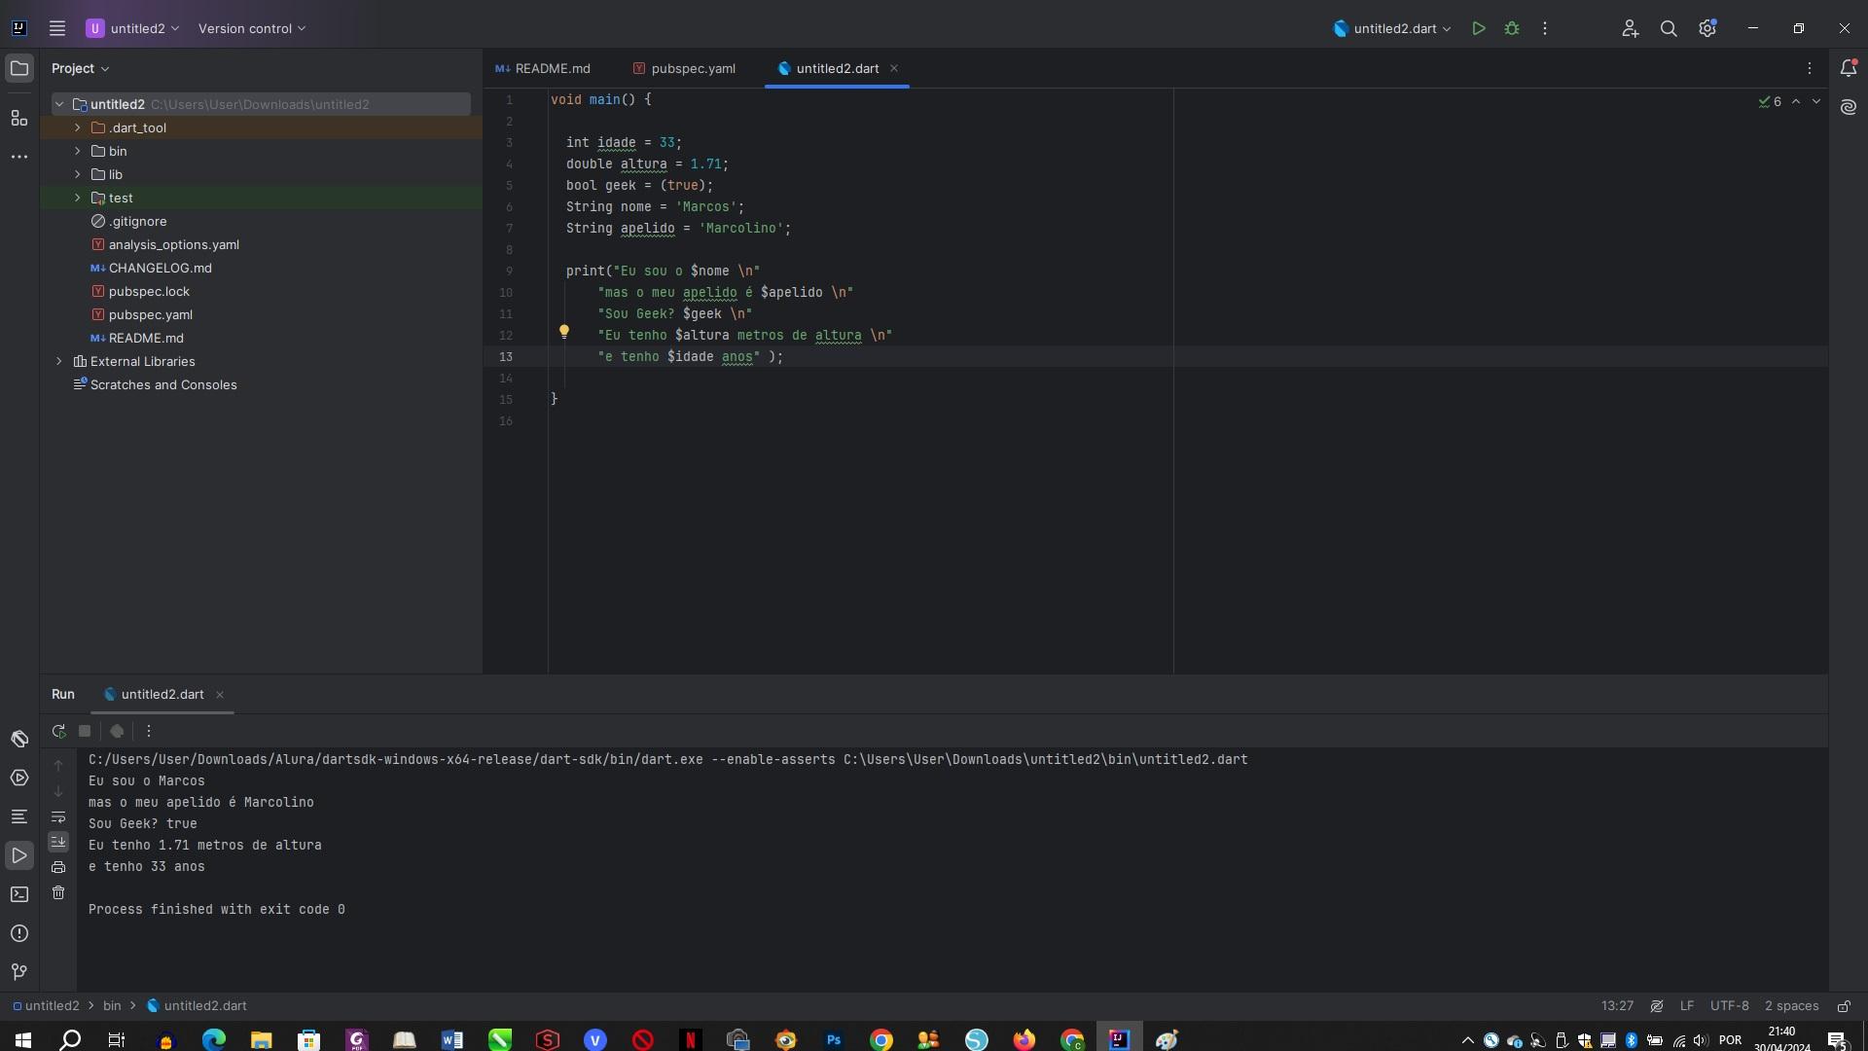Expand the test folder in project tree

tap(77, 199)
